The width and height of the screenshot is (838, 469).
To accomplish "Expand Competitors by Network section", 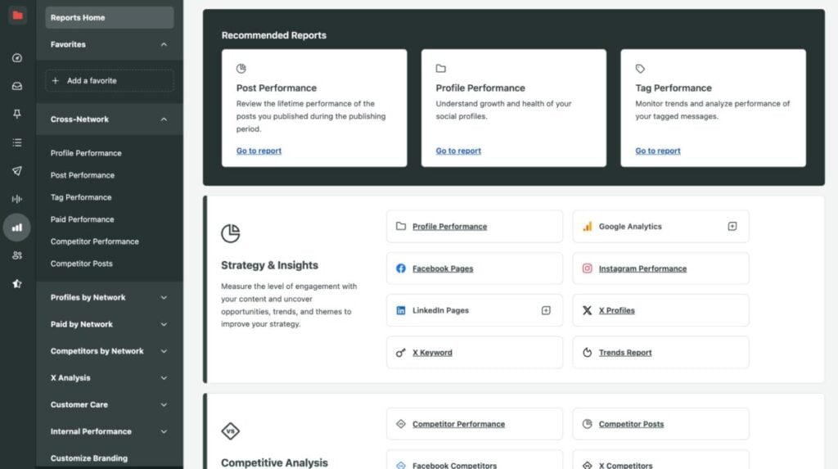I will point(164,351).
